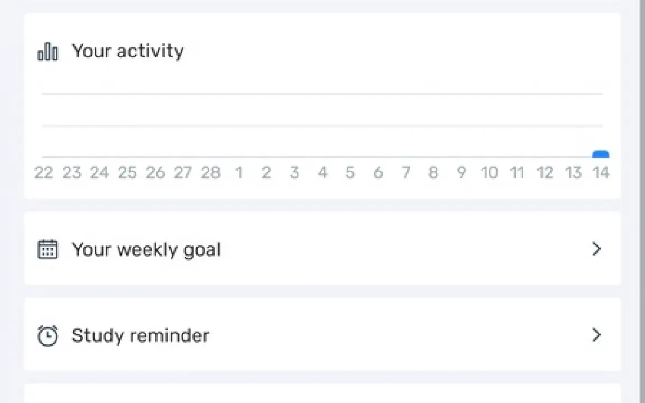Select day 25 on activity chart

point(127,172)
